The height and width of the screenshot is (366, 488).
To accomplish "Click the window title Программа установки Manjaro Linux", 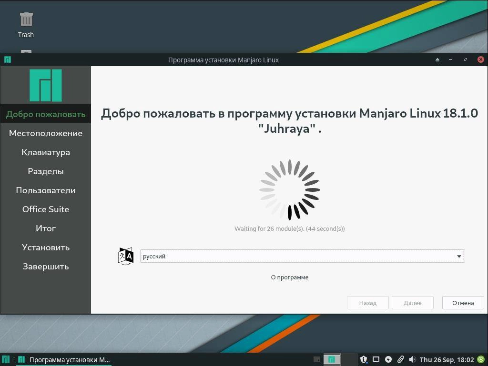I will tap(224, 59).
